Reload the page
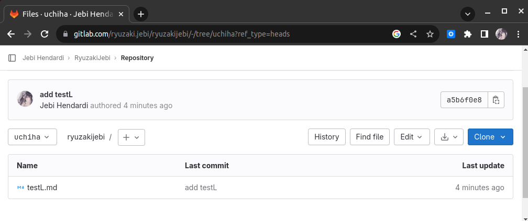528x221 pixels. [45, 34]
